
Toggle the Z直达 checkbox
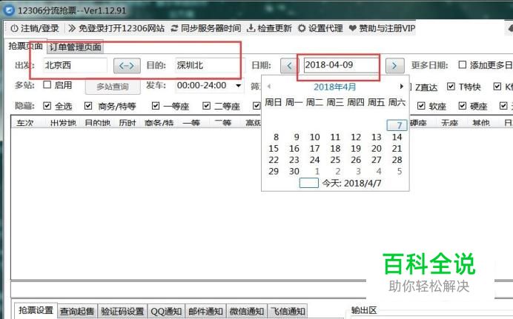tap(410, 87)
